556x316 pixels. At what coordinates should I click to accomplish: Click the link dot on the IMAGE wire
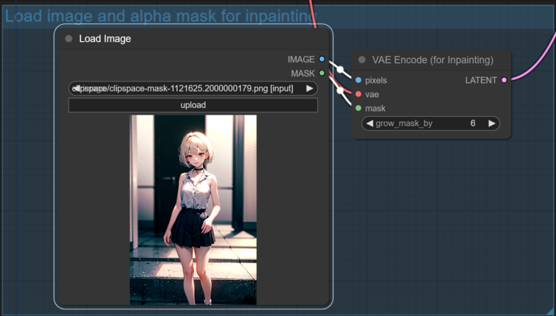pos(339,68)
